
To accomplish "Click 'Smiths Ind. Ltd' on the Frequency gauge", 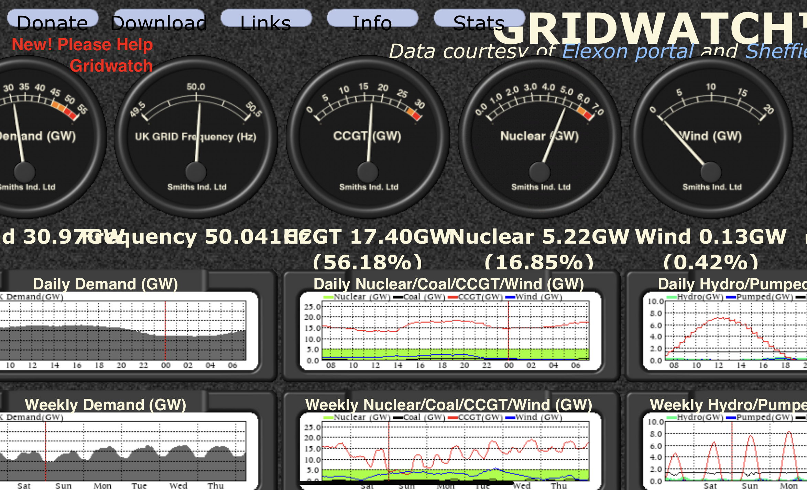I will coord(197,187).
